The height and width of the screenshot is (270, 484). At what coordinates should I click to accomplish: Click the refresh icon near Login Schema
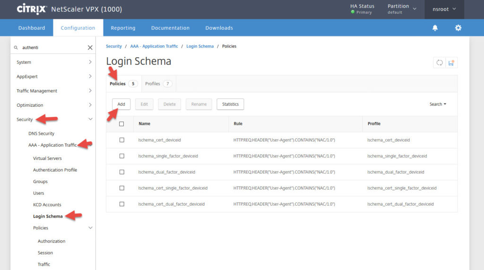pyautogui.click(x=440, y=62)
